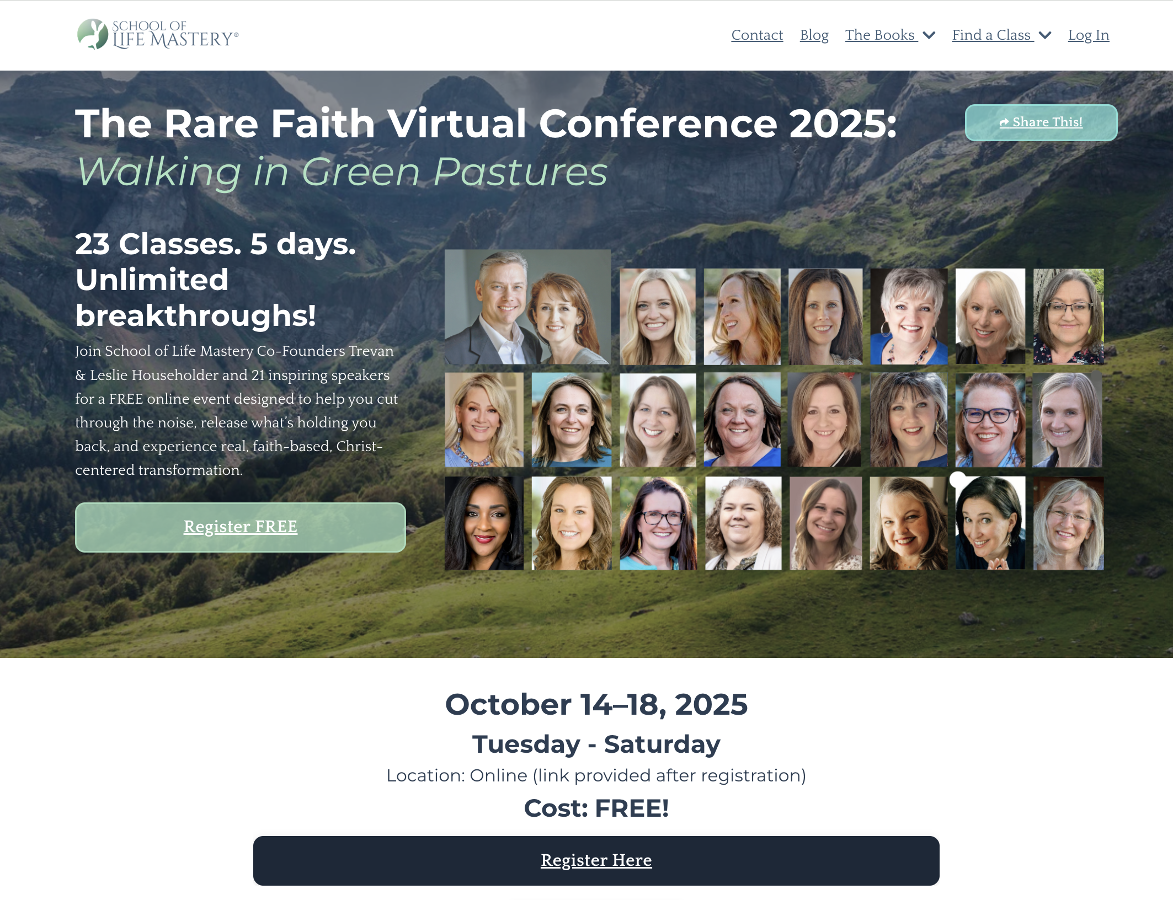Click the red-haired woman with blue glasses photo

coord(990,420)
